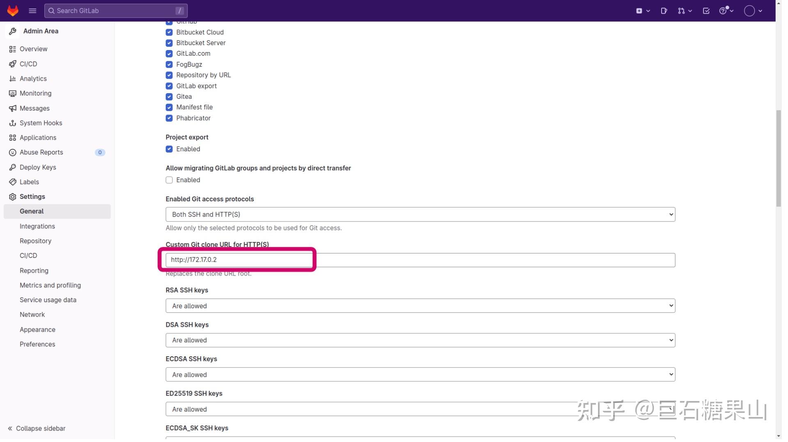Open the Help menu icon
788x442 pixels.
pyautogui.click(x=725, y=11)
